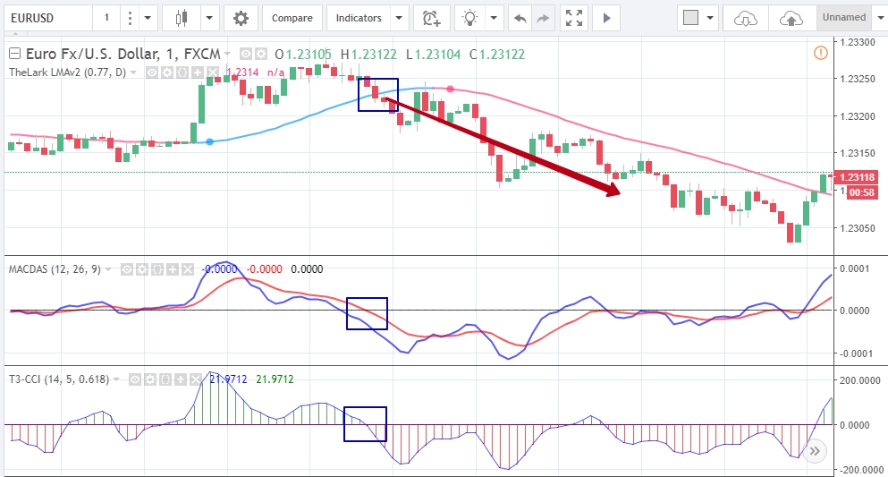888x477 pixels.
Task: View MACDAS source code braces icon
Action: pyautogui.click(x=157, y=269)
